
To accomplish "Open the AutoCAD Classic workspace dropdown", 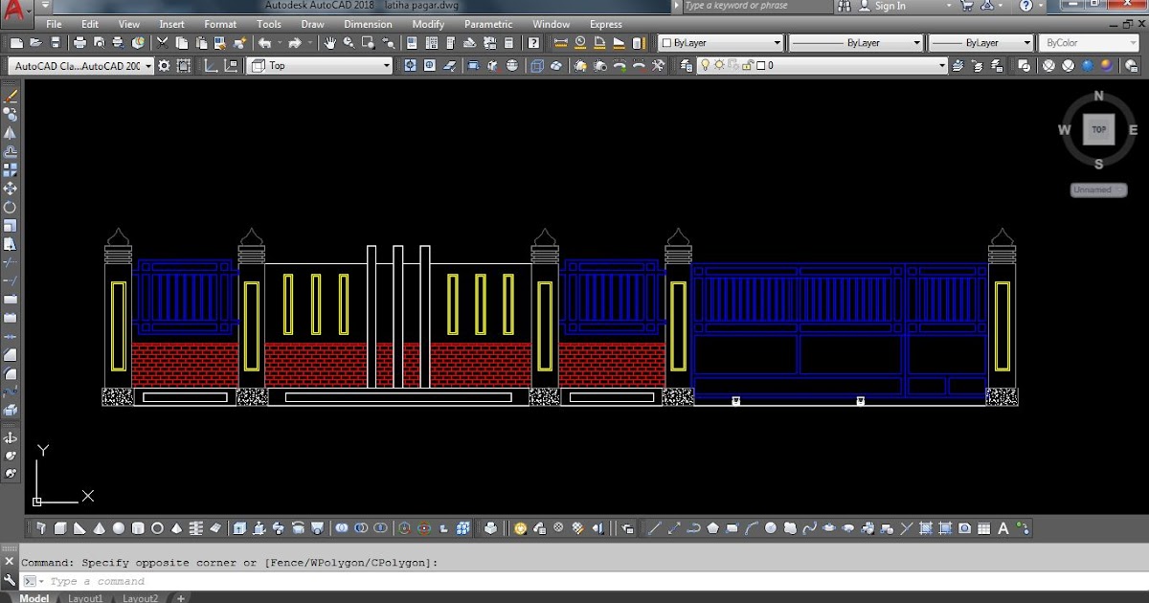I will (x=147, y=65).
